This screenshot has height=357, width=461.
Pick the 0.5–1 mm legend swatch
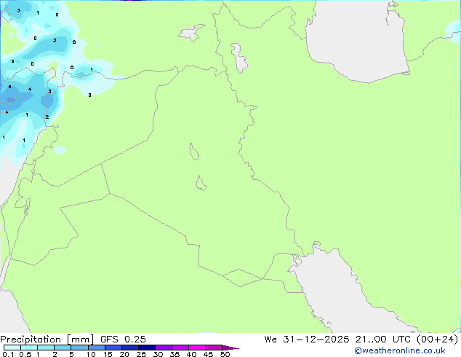pos(29,348)
